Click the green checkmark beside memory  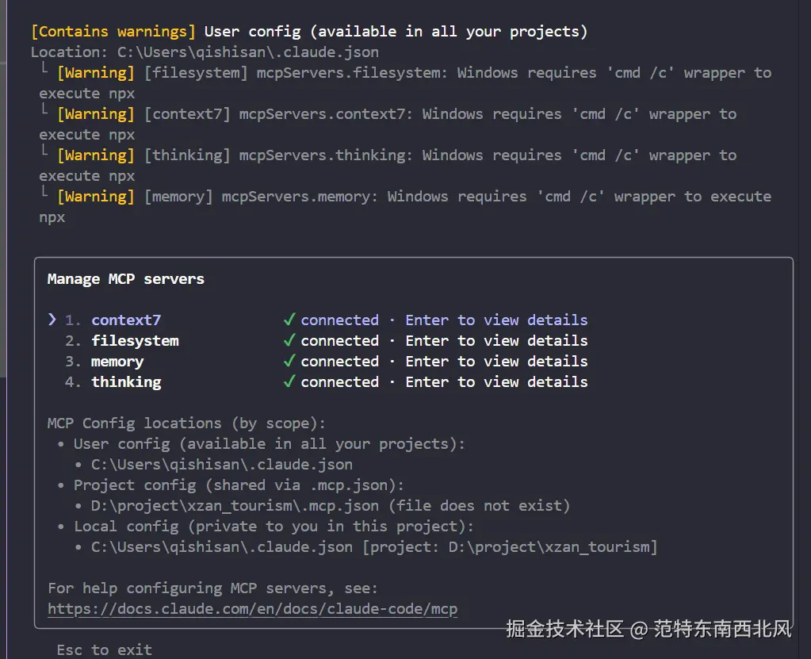[x=289, y=361]
